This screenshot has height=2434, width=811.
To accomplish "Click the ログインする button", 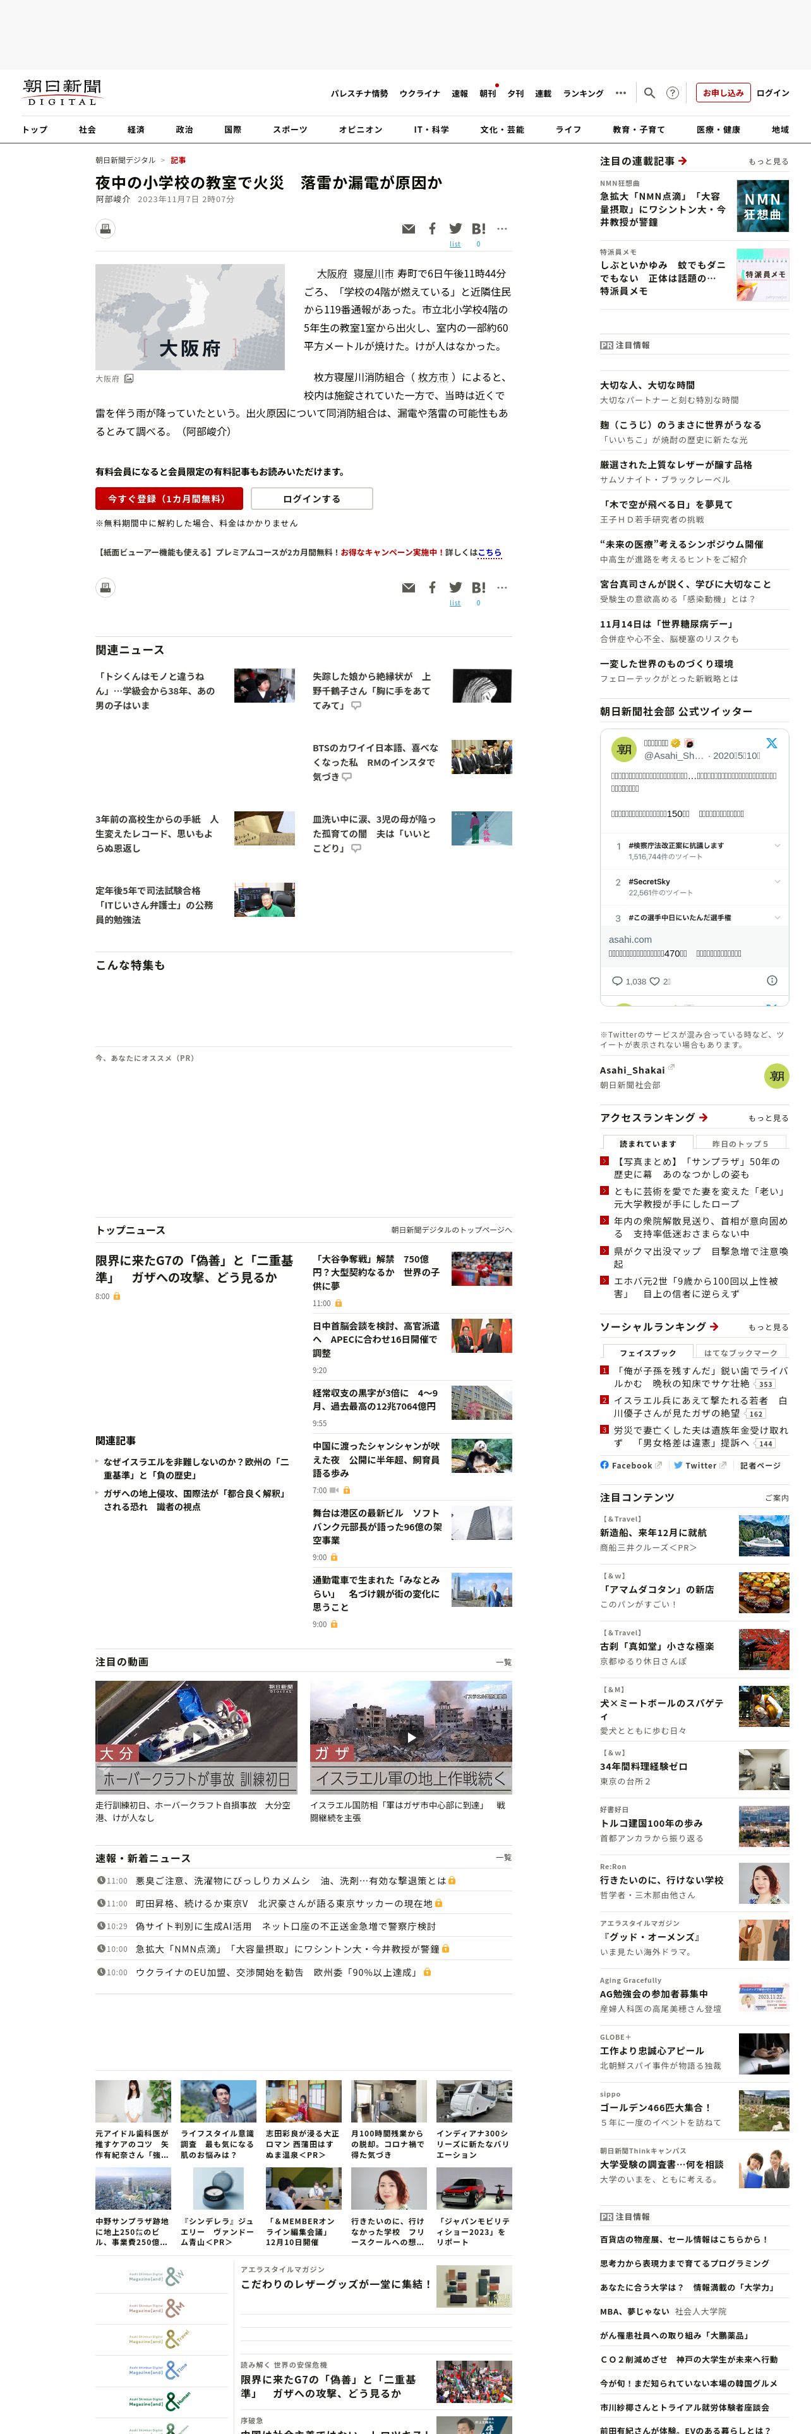I will point(311,498).
